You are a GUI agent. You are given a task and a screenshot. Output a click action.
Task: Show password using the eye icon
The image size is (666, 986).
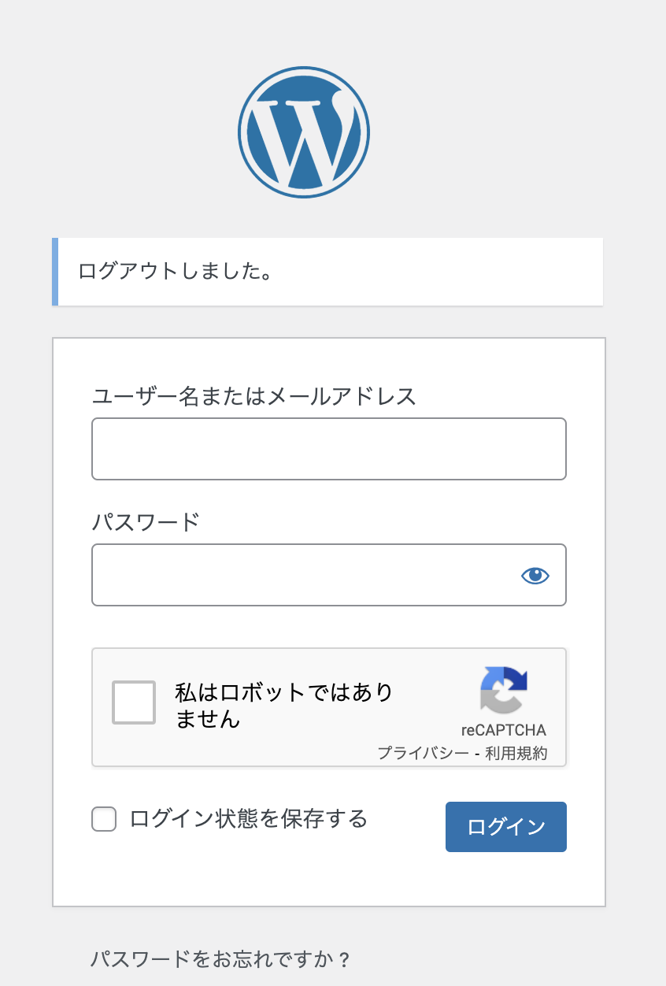pos(535,576)
